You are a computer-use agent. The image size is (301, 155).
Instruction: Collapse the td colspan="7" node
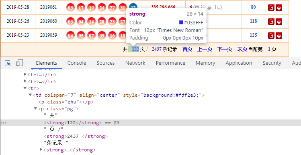pos(30,95)
